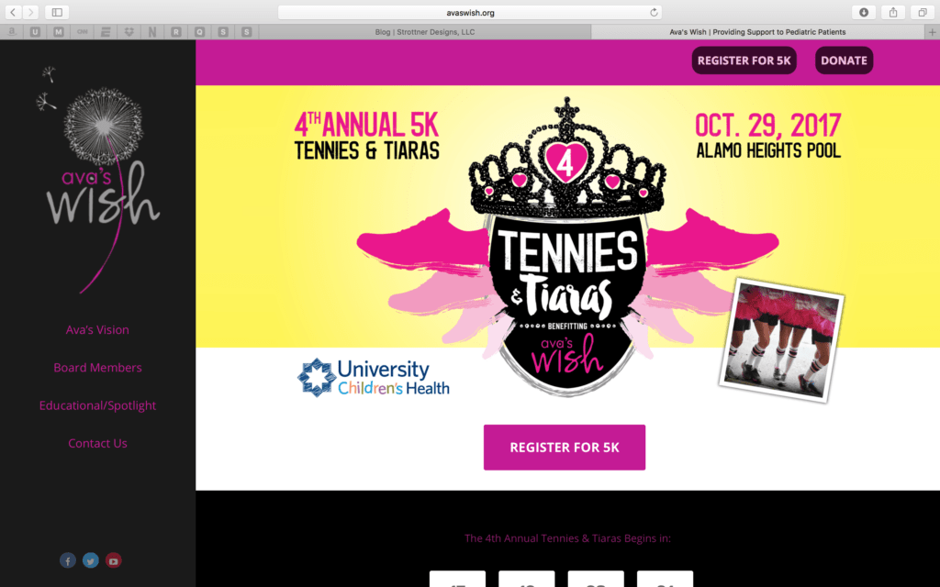
Task: Open the Board Members link
Action: tap(97, 367)
